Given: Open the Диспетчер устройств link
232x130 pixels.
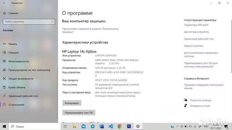Looking at the screenshot, I should 196,32.
